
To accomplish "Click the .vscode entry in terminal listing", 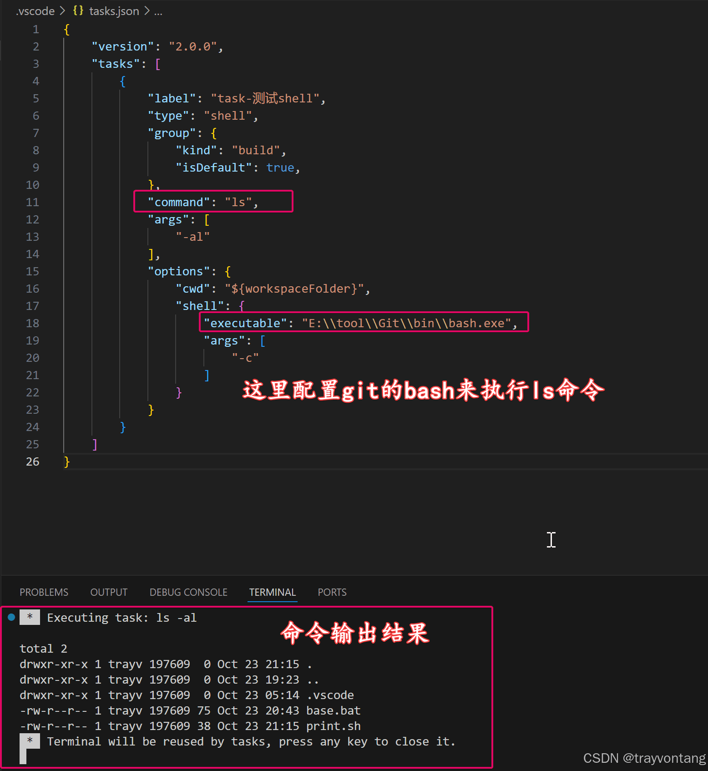I will tap(330, 695).
